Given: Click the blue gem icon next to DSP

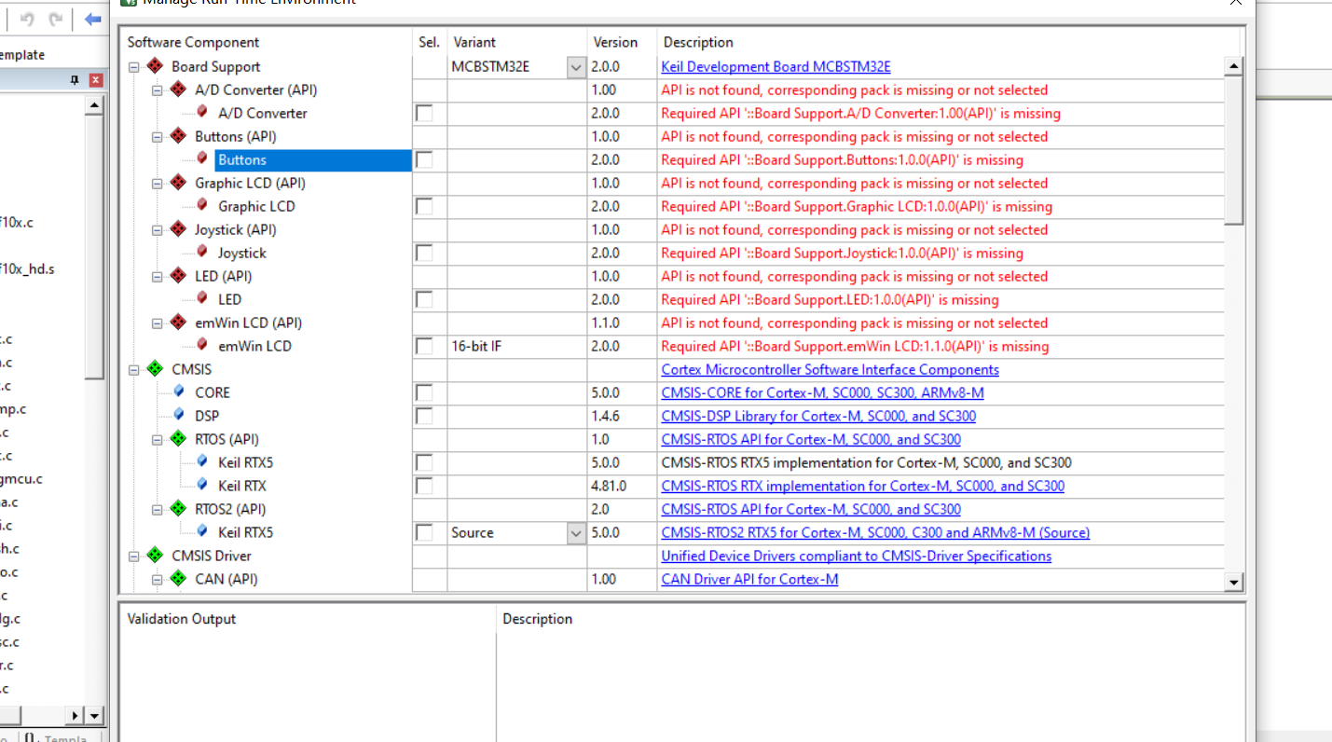Looking at the screenshot, I should point(179,416).
